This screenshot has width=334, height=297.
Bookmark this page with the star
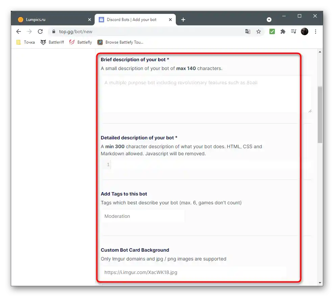258,31
